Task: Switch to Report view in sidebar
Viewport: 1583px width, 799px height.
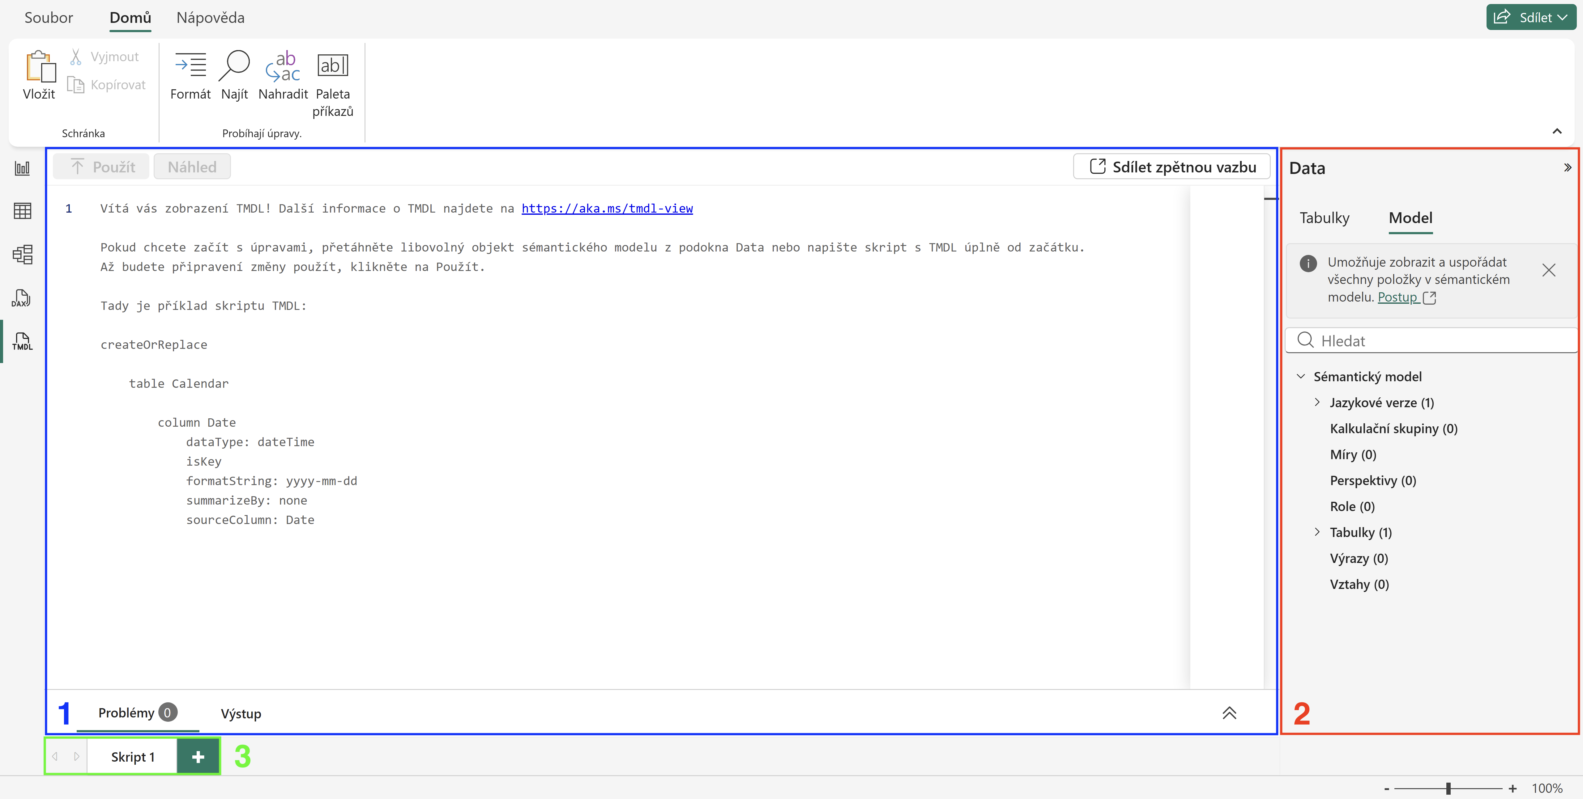Action: pyautogui.click(x=22, y=168)
